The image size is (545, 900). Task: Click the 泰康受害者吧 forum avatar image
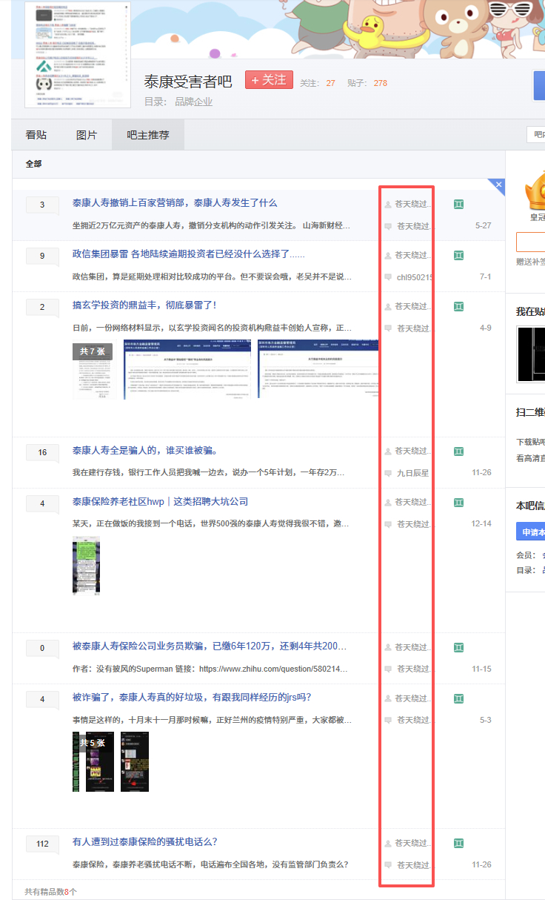pos(72,55)
